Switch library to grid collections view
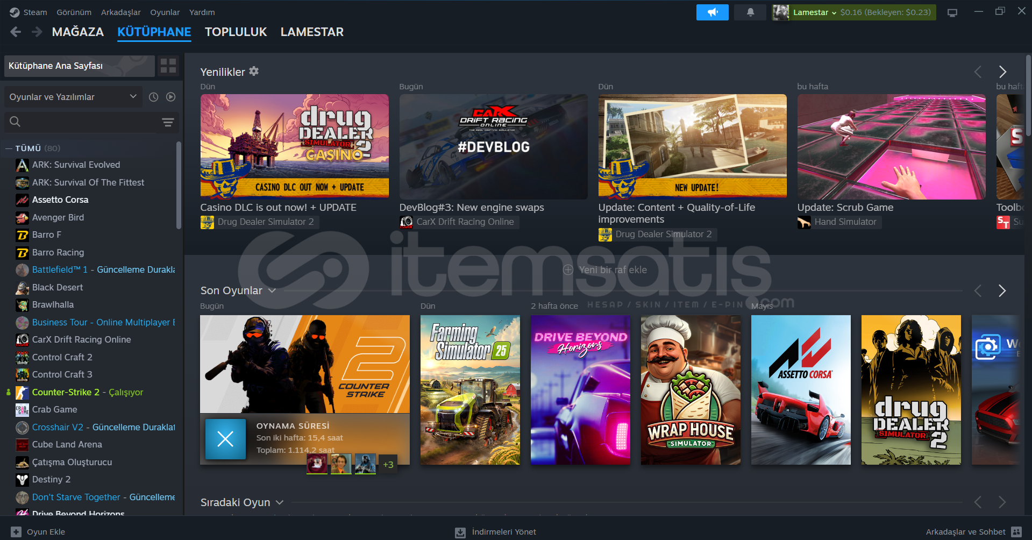Viewport: 1032px width, 540px height. coord(168,66)
